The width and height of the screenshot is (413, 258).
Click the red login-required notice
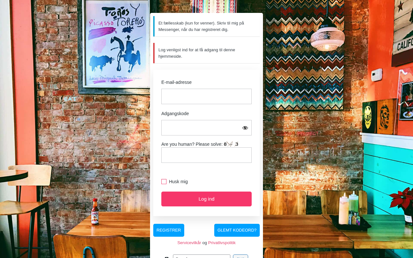(206, 53)
